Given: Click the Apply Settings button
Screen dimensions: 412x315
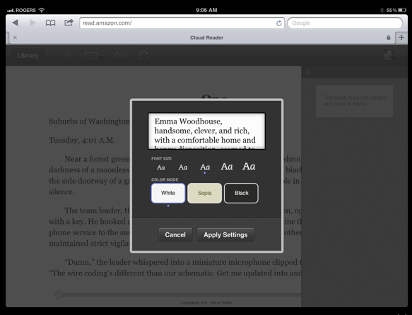Looking at the screenshot, I should tap(225, 234).
